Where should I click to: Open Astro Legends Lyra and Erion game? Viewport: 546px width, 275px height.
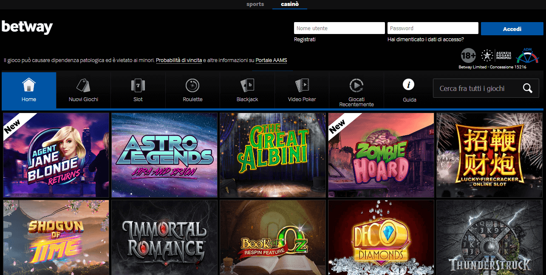164,155
